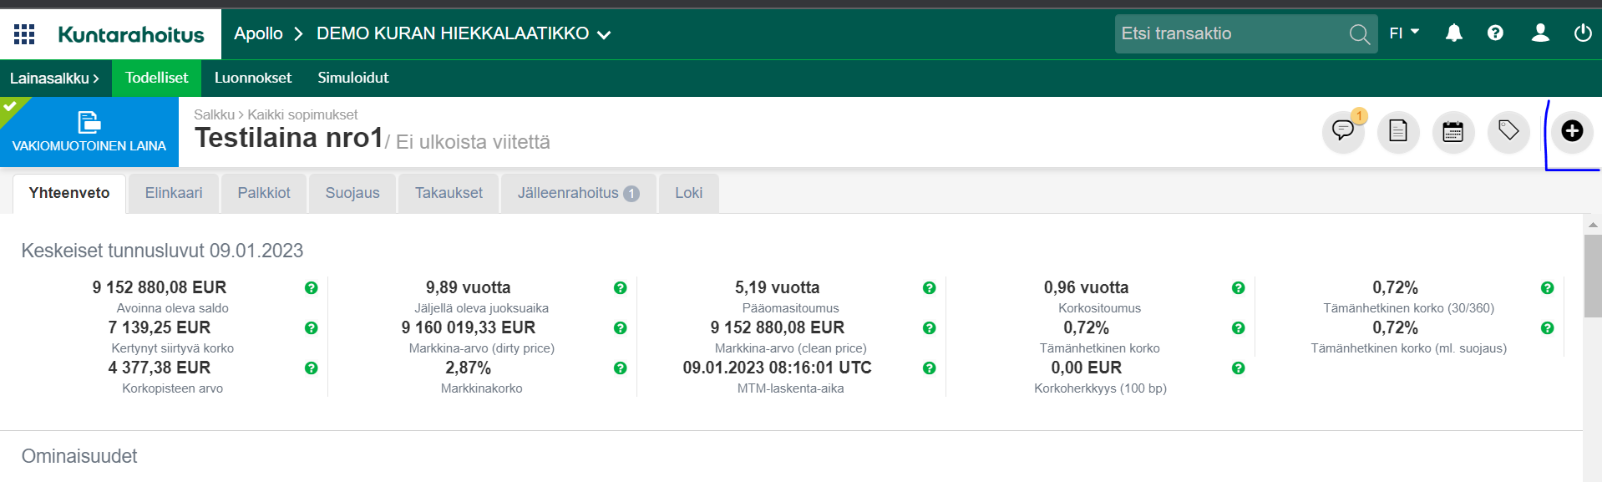Click the Etsi transaktio search field
The height and width of the screenshot is (482, 1602).
tap(1232, 34)
